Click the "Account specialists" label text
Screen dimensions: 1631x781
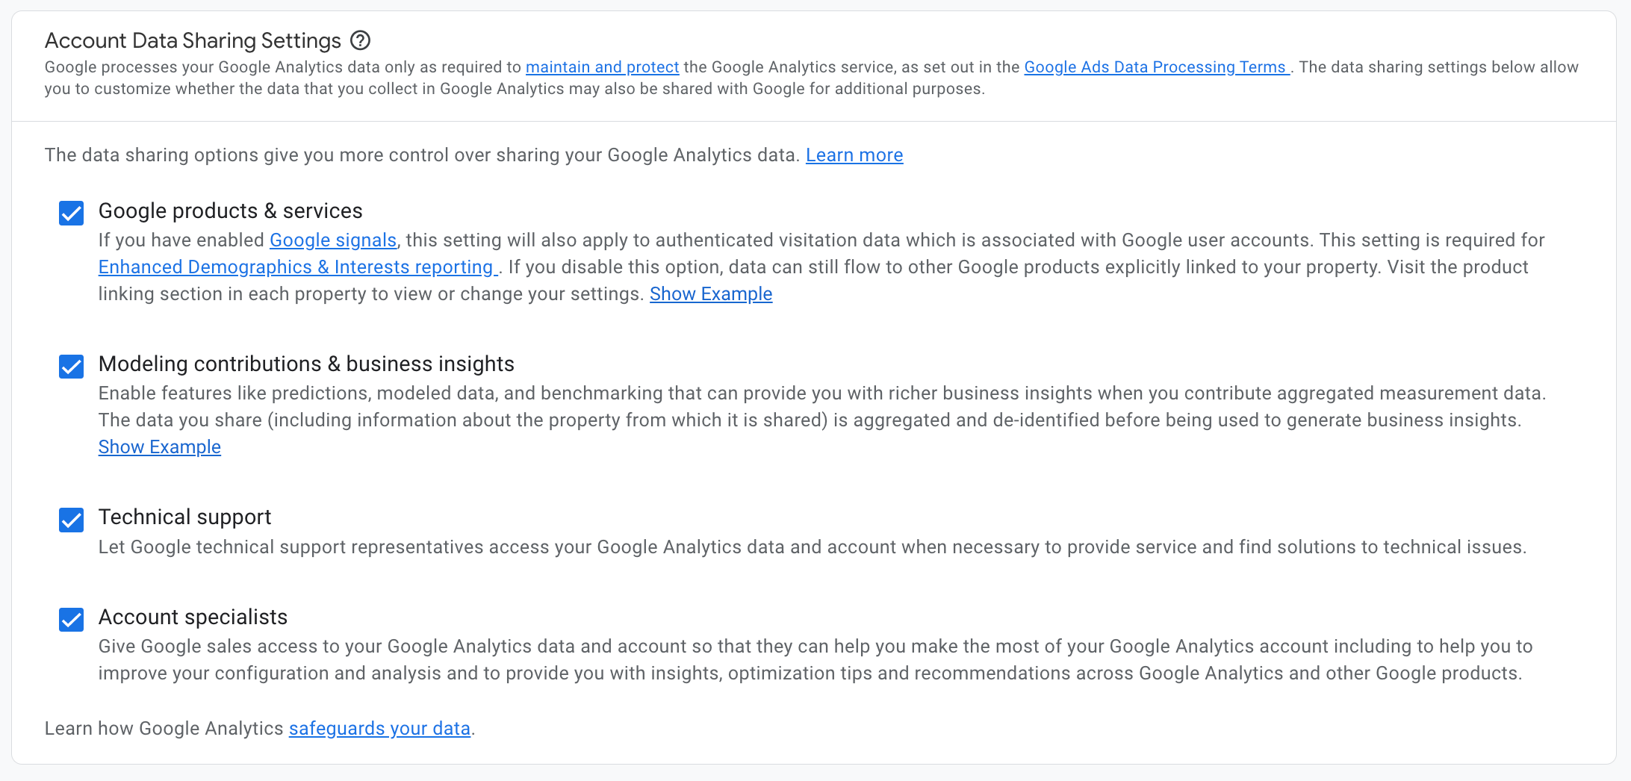[x=193, y=617]
